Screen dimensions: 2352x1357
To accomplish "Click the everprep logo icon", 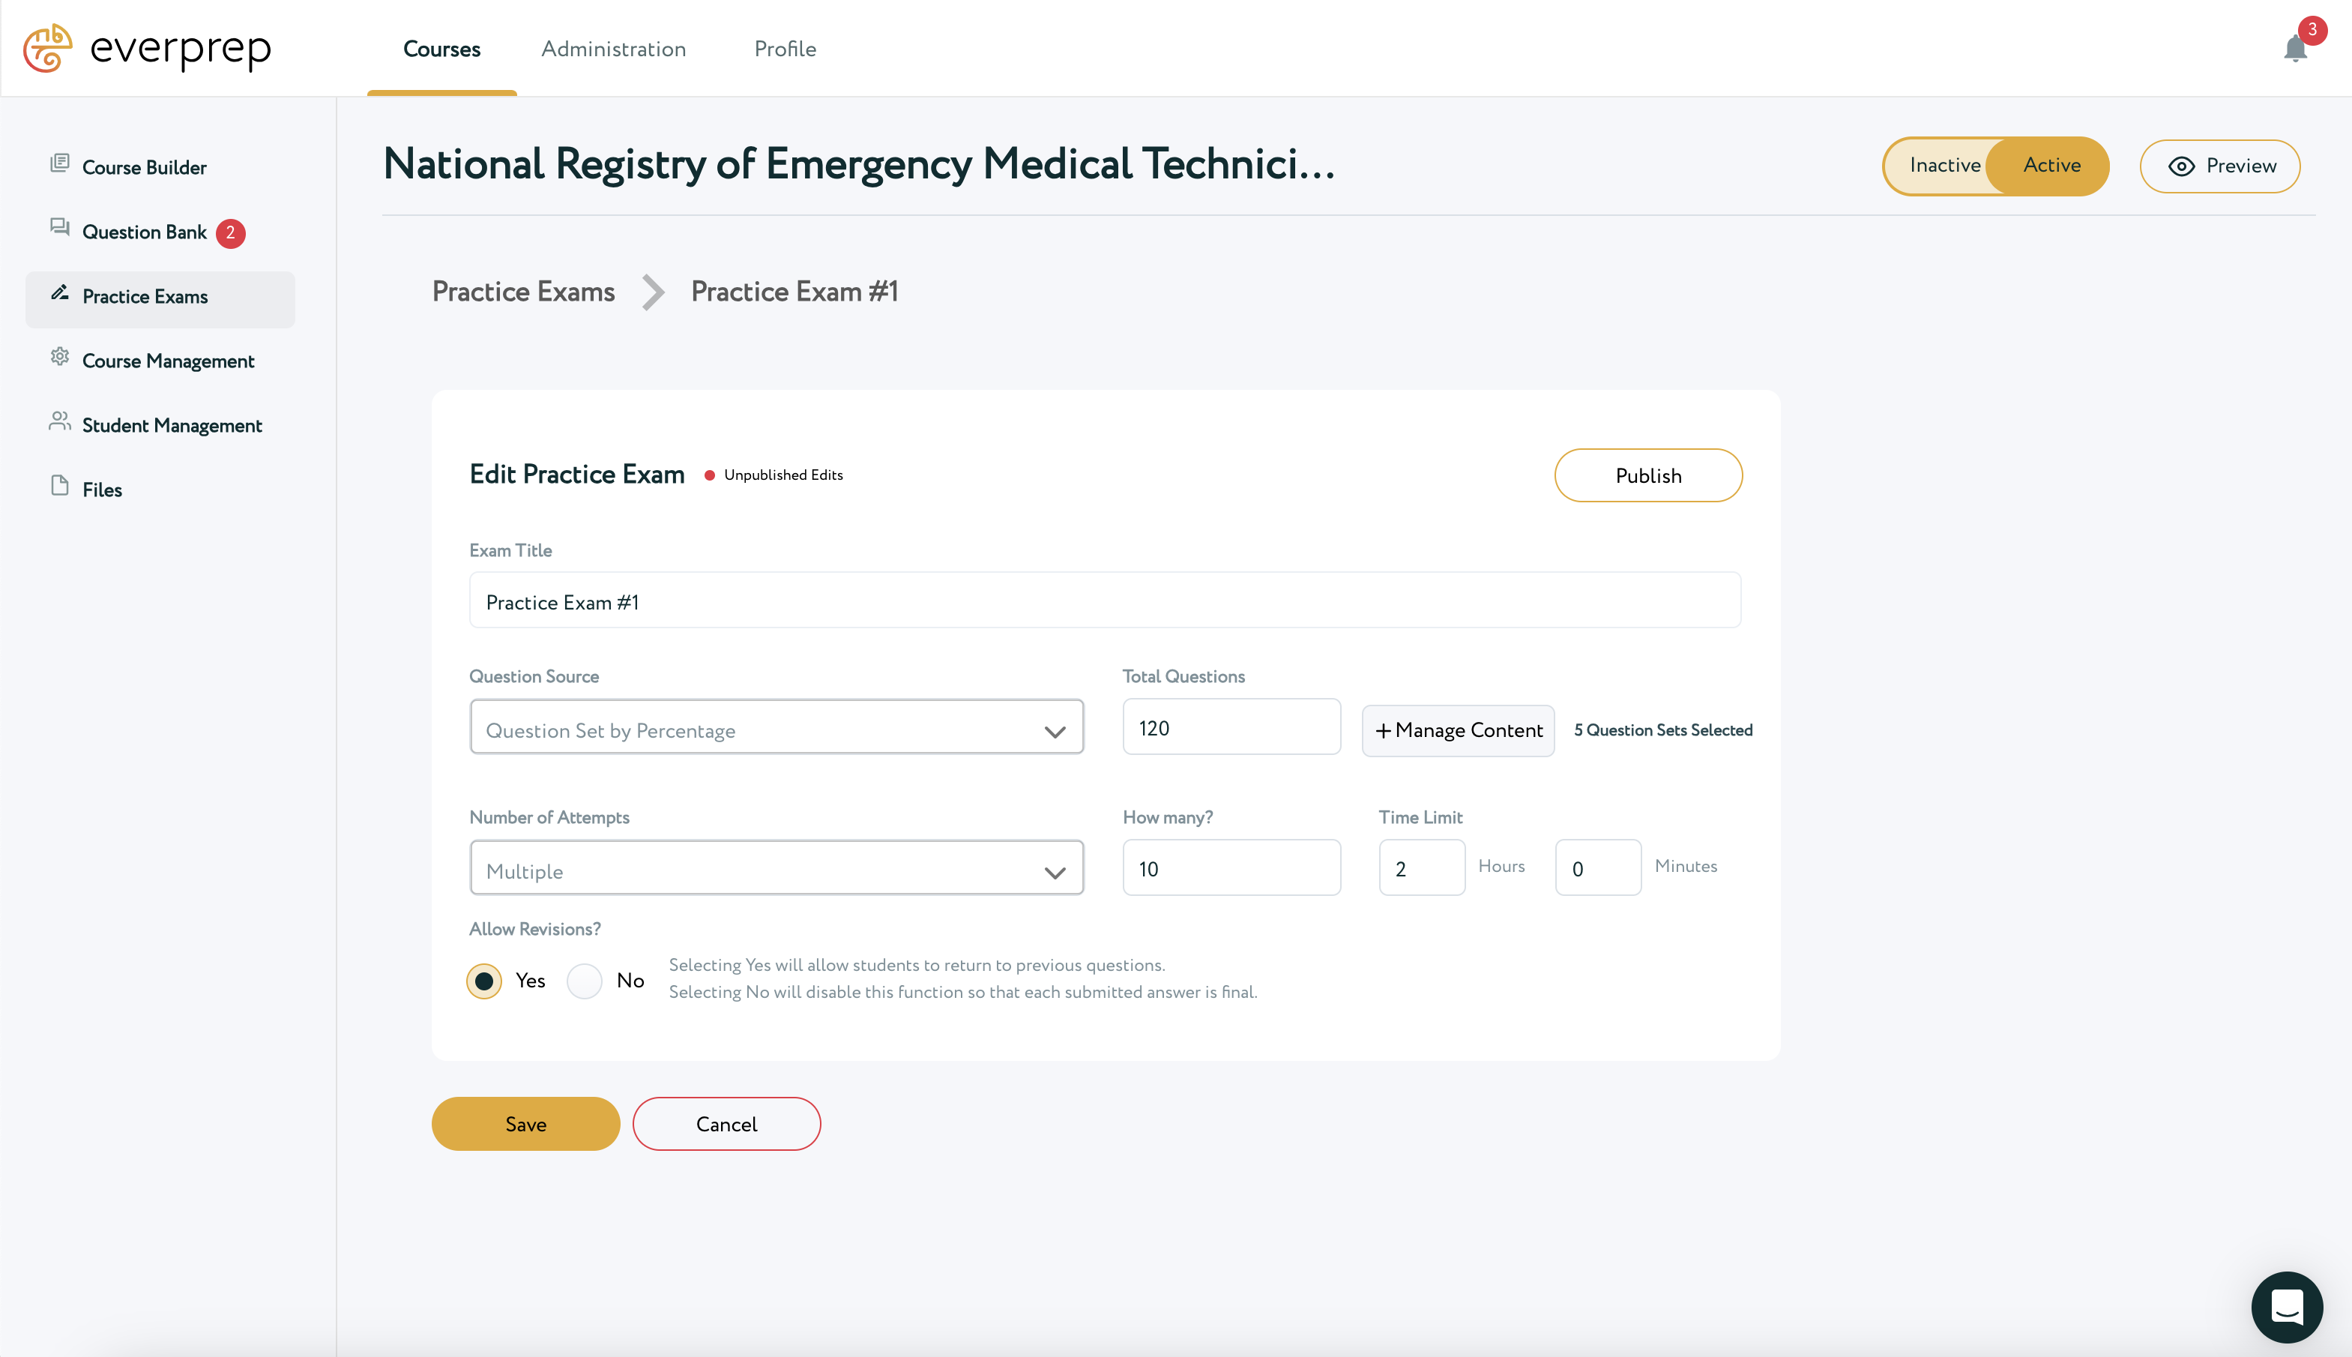I will 47,47.
